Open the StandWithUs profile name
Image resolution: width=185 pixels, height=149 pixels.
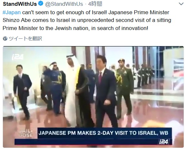tap(20, 4)
